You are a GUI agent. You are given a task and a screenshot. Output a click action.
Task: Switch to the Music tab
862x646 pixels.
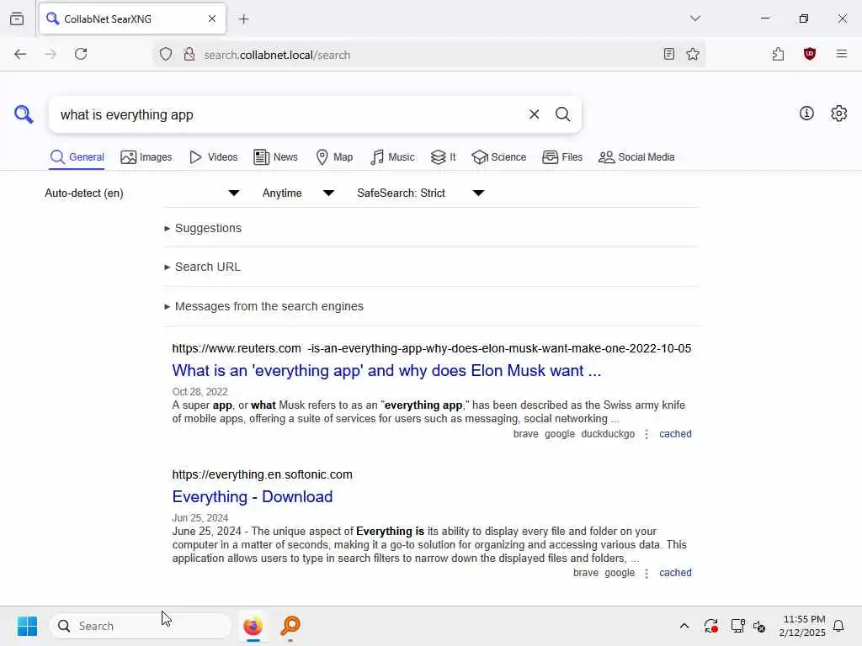(392, 157)
